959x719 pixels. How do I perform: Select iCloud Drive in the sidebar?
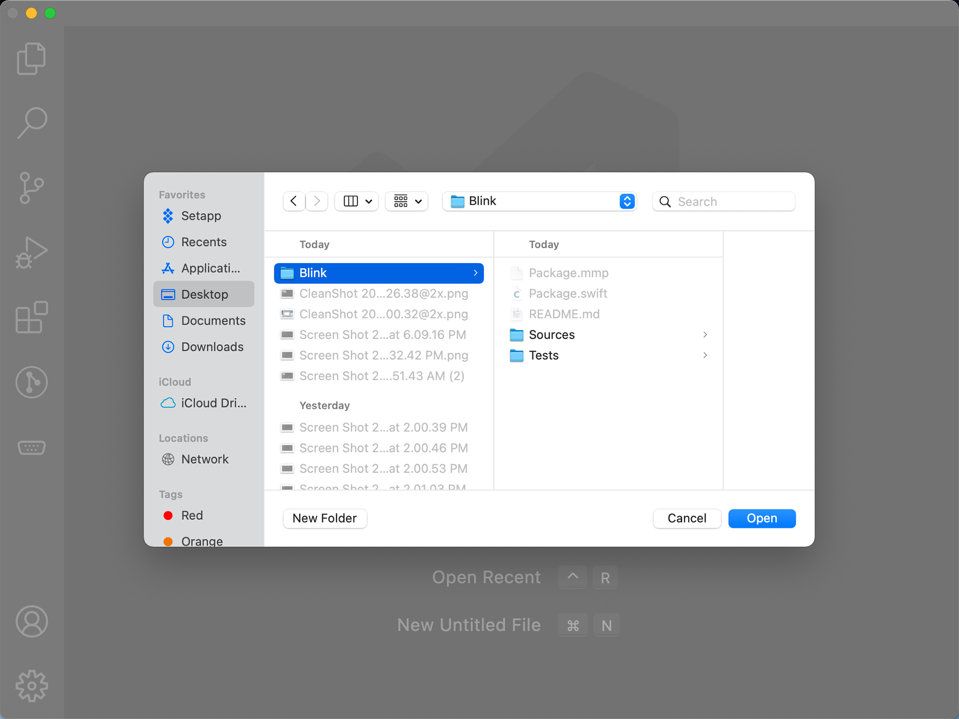pyautogui.click(x=203, y=403)
